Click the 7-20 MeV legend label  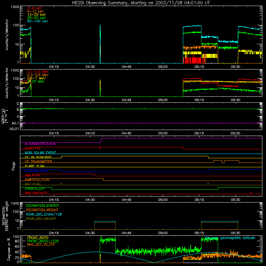click(36, 81)
